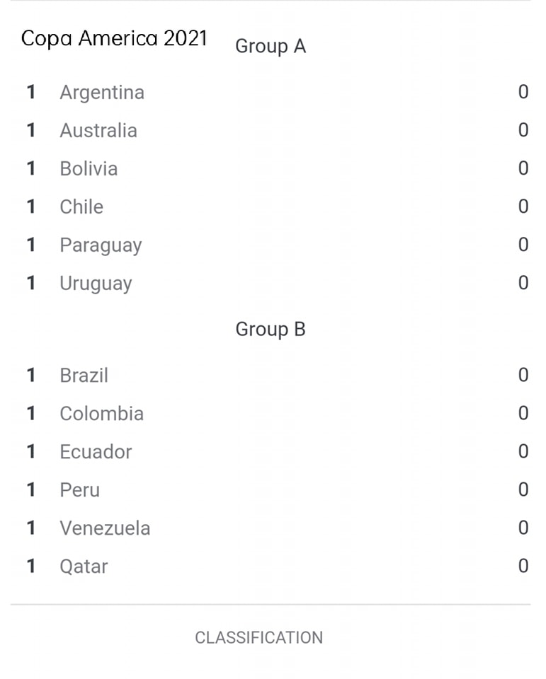Click Argentina's points value

pyautogui.click(x=523, y=92)
